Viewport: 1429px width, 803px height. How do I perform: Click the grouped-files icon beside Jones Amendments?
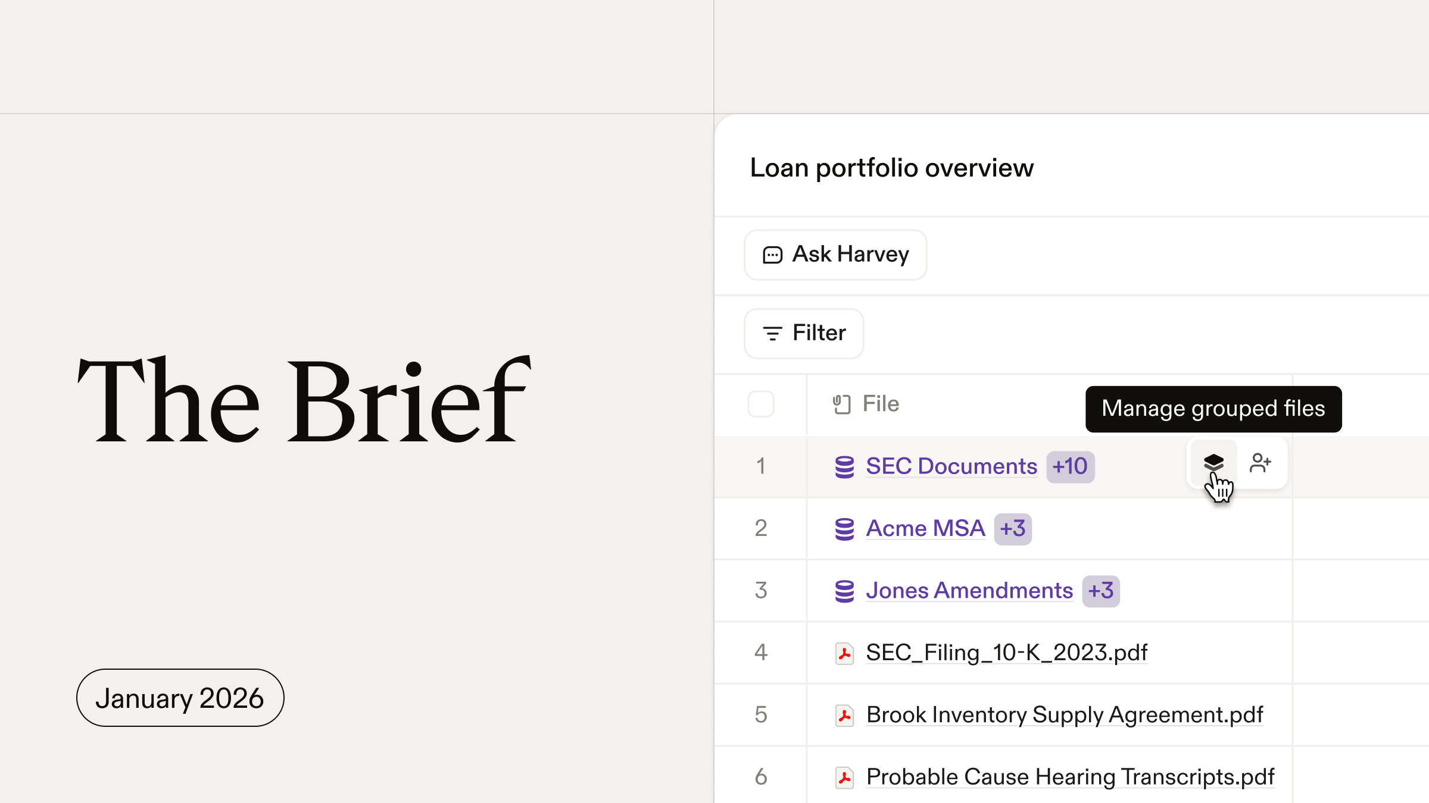coord(845,590)
